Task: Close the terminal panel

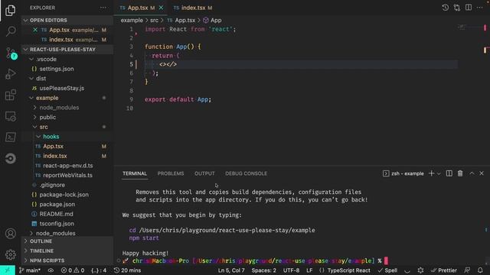Action: (482, 173)
